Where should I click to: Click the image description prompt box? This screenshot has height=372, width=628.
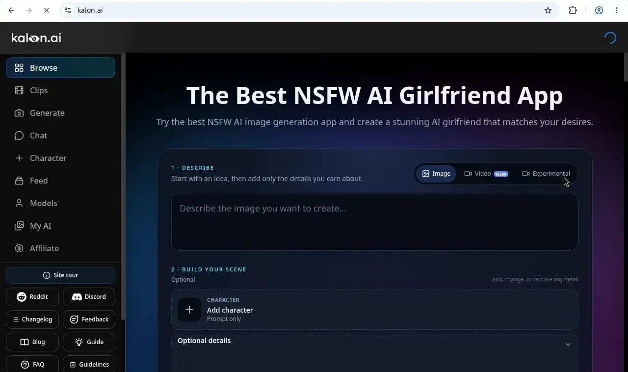click(x=375, y=222)
